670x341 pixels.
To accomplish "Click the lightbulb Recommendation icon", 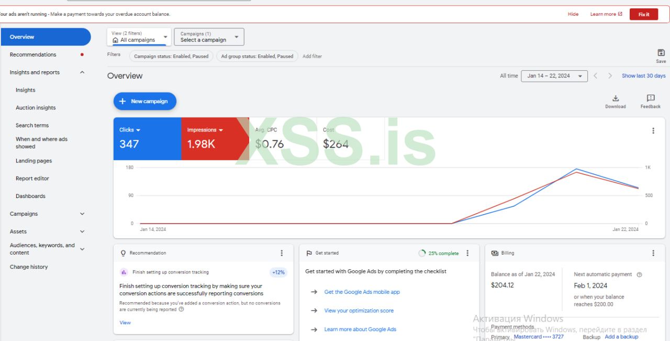I will click(x=123, y=253).
